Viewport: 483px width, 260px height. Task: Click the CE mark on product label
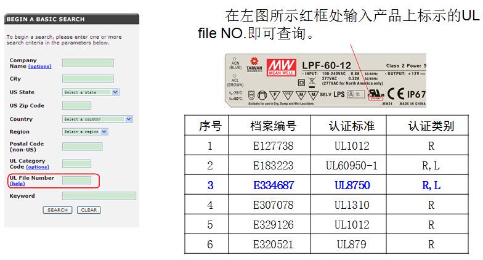pos(396,94)
